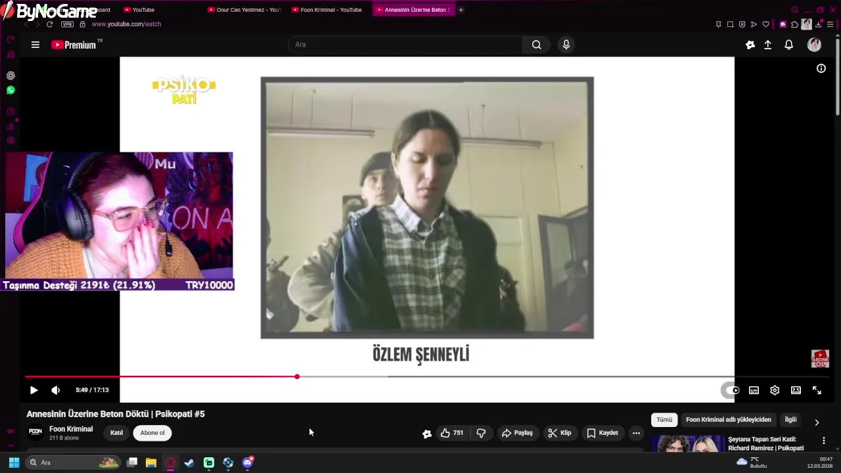Play the paused video
This screenshot has height=473, width=841.
point(34,390)
